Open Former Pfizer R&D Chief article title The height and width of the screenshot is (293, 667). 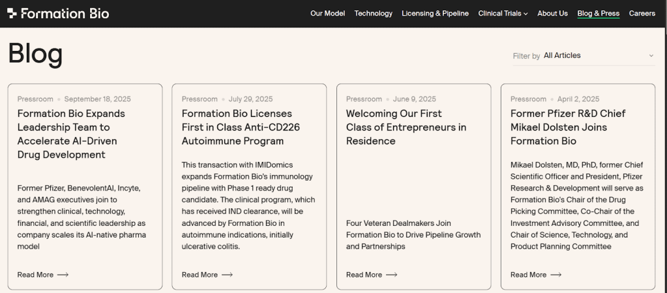point(567,127)
